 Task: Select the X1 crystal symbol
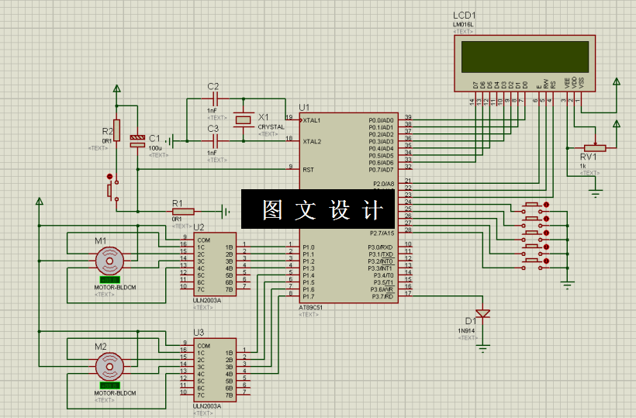(244, 120)
